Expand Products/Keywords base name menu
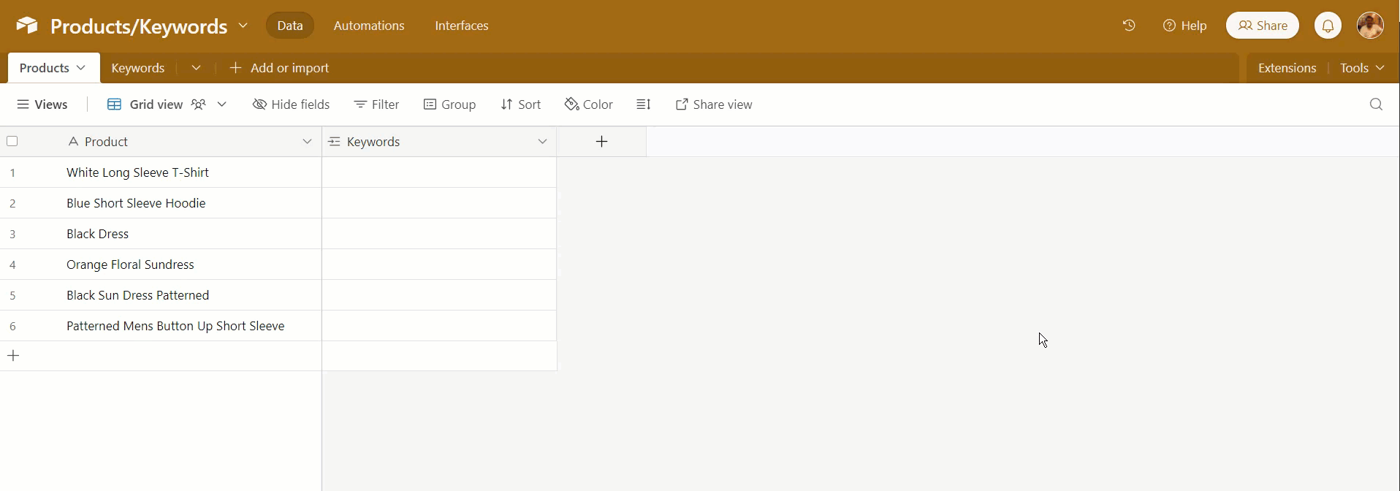This screenshot has height=491, width=1400. point(243,26)
